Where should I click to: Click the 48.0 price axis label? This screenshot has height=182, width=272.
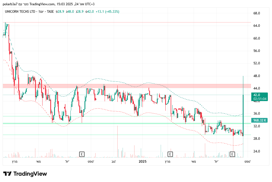(x=257, y=76)
